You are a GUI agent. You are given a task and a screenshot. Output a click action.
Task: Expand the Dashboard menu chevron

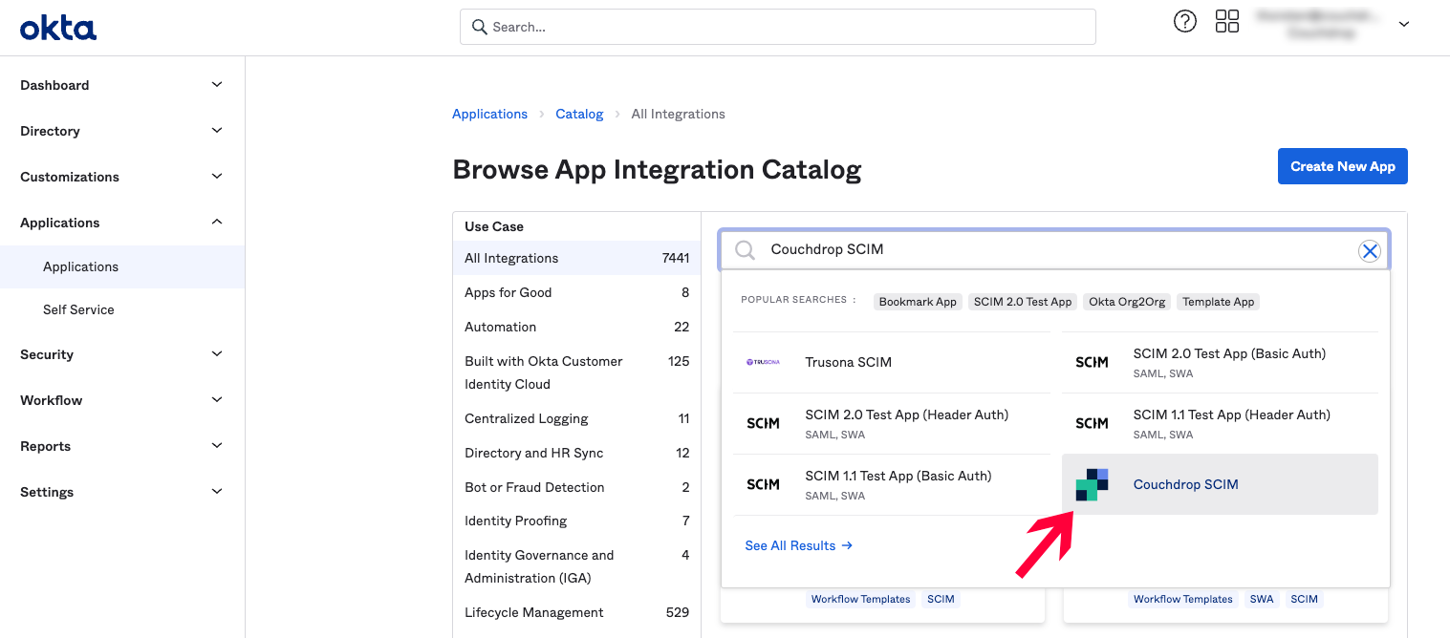(217, 85)
